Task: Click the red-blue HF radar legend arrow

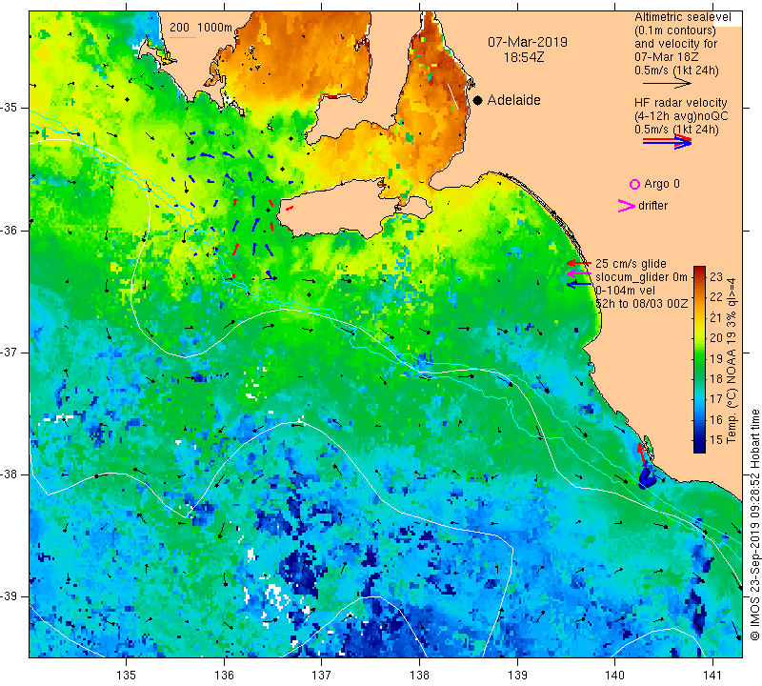Action: (667, 141)
